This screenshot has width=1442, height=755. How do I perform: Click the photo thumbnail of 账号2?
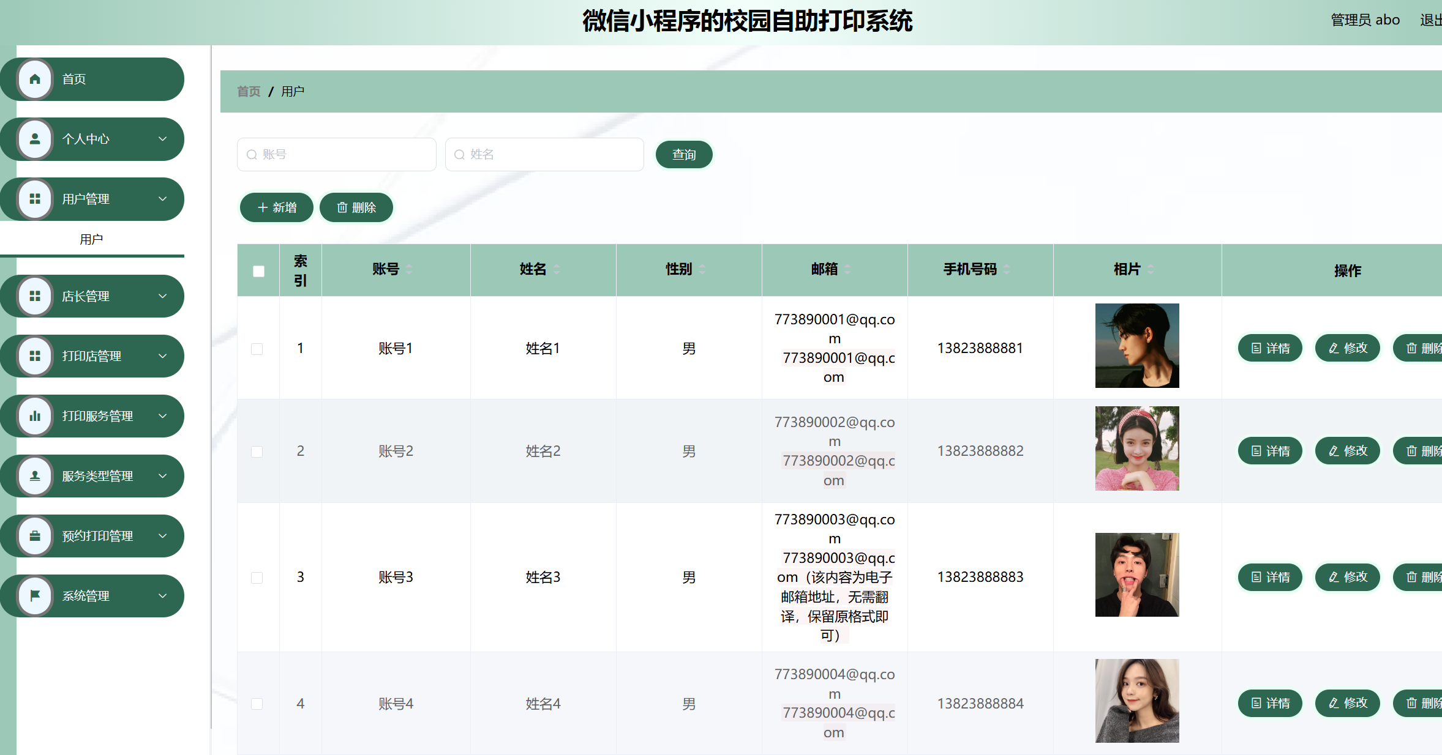pyautogui.click(x=1136, y=448)
